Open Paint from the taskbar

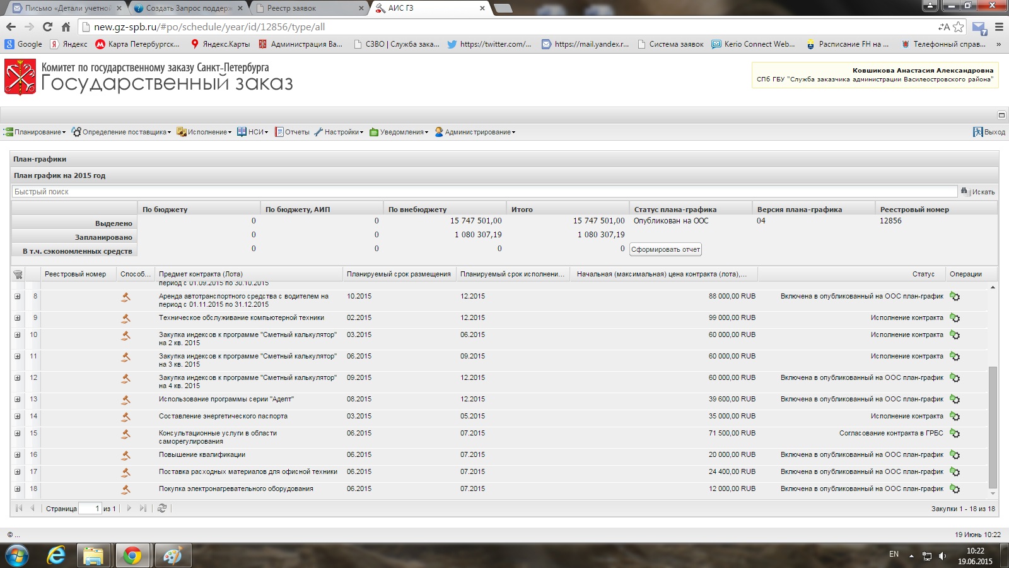[x=172, y=555]
